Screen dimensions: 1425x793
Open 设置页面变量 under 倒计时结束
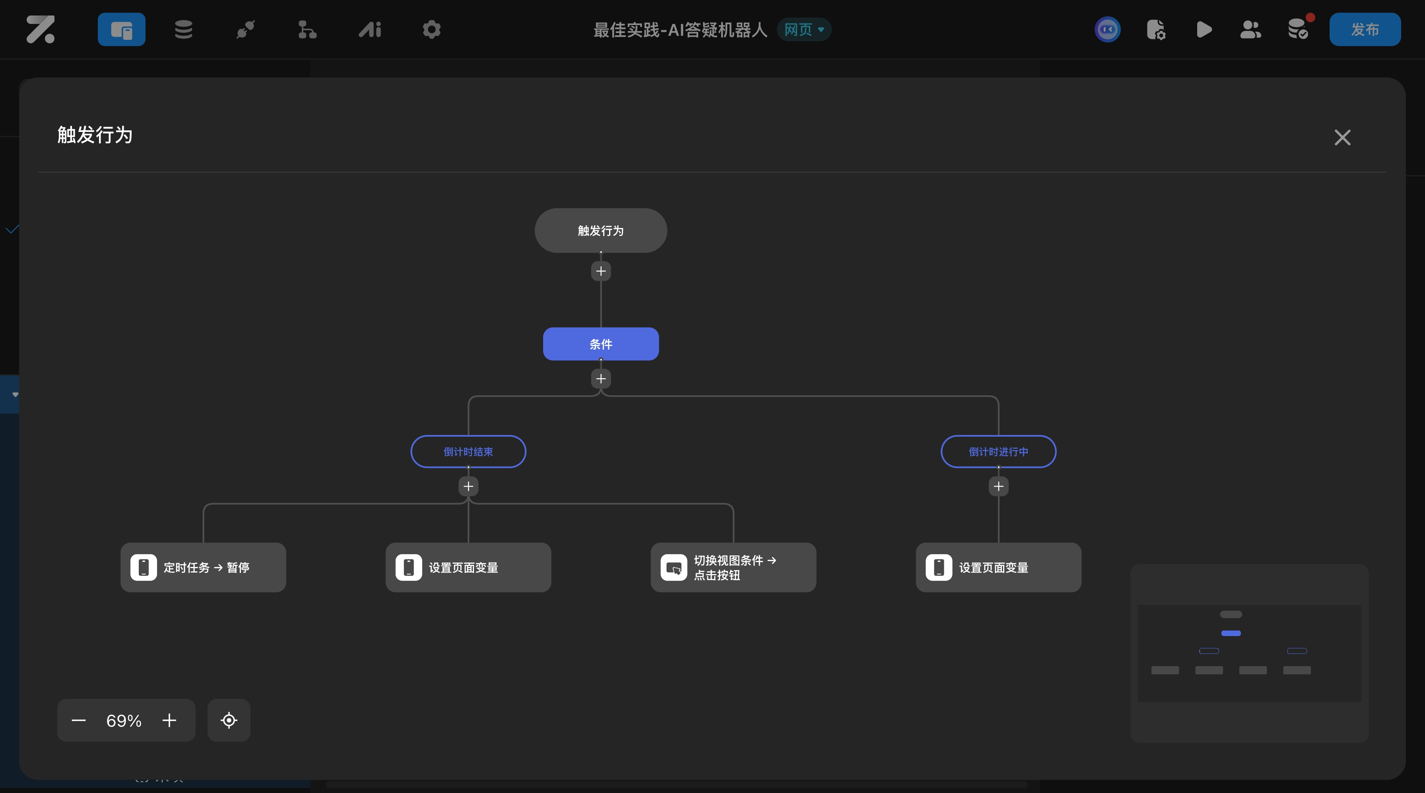(468, 567)
